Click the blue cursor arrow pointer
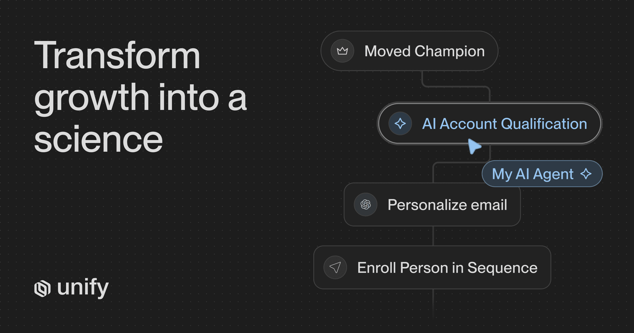 [474, 146]
